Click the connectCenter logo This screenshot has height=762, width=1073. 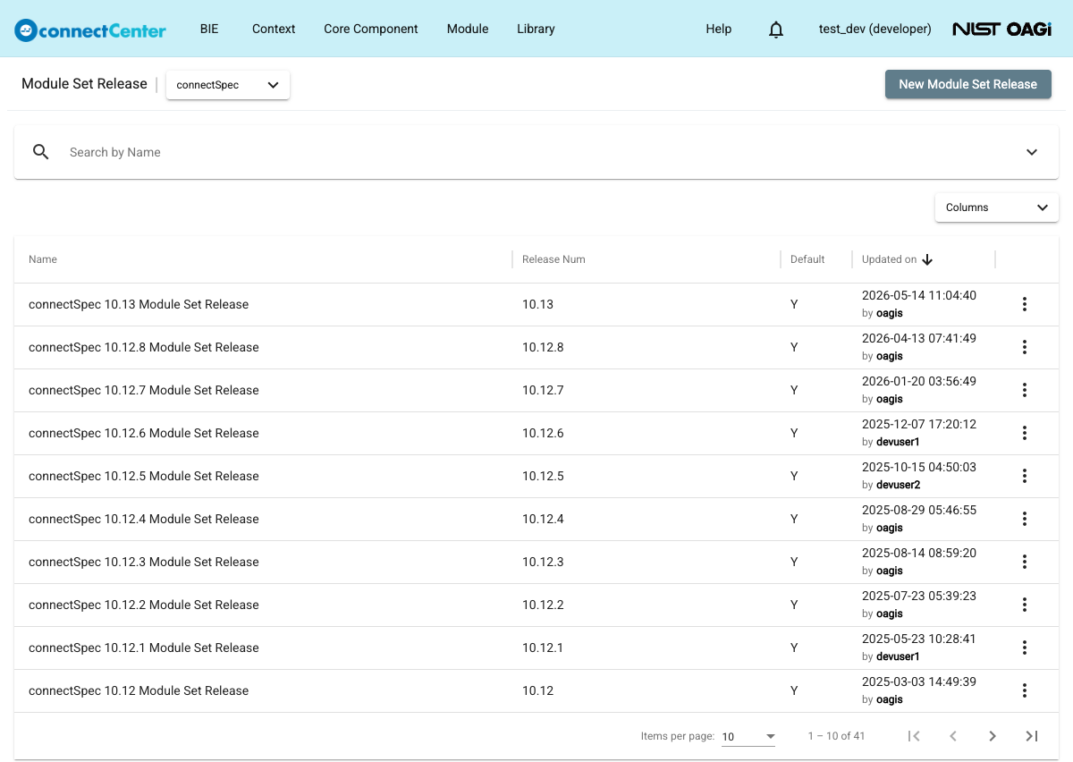[x=90, y=30]
